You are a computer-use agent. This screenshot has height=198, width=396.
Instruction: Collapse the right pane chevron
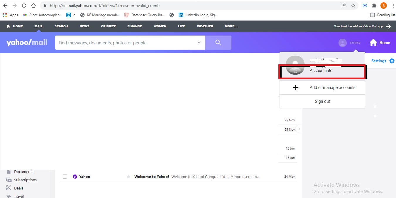tap(299, 129)
